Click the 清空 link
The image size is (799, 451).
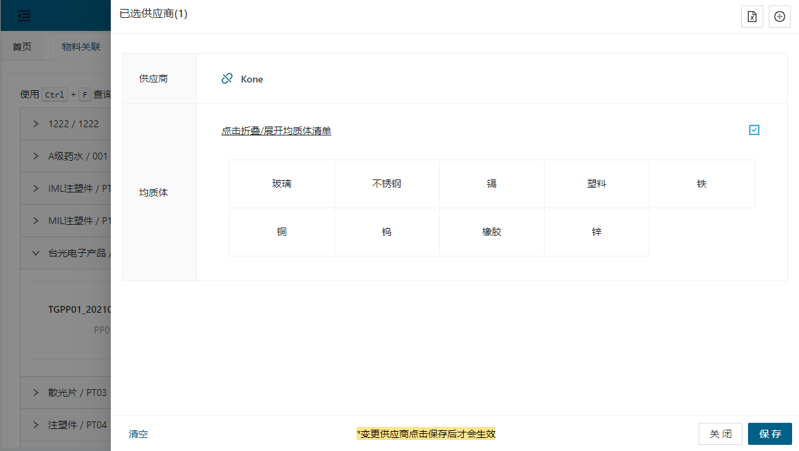point(138,434)
